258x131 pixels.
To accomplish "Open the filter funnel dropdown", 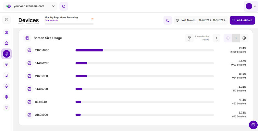I will (x=189, y=38).
